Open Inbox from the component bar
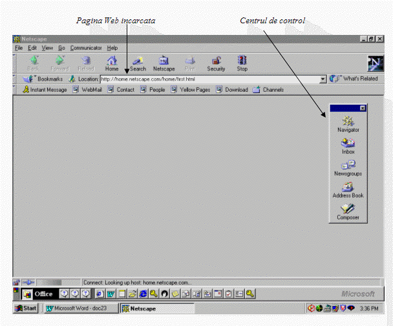This screenshot has height=326, width=393. click(x=348, y=146)
